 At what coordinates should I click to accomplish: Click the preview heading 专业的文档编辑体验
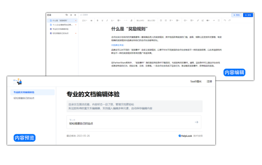click(x=93, y=94)
